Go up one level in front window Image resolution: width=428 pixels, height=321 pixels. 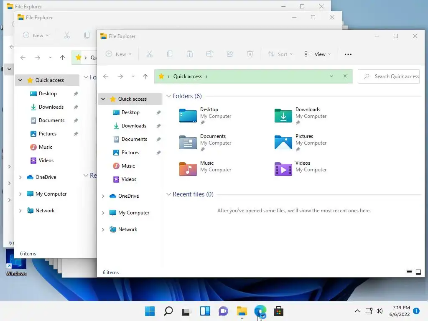[x=145, y=77]
